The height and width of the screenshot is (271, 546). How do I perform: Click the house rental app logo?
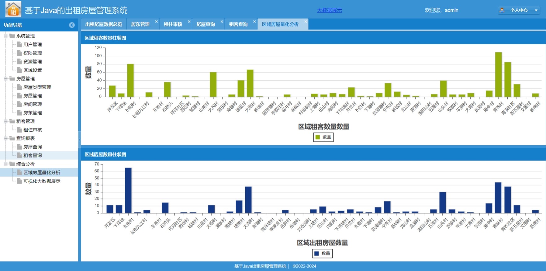[x=13, y=9]
